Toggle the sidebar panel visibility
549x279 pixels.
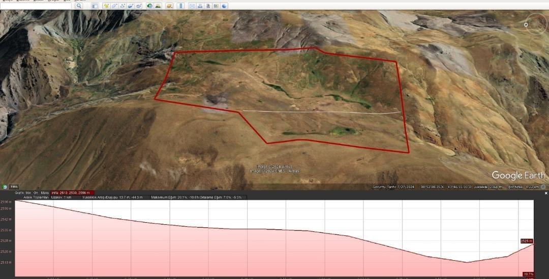[x=95, y=6]
